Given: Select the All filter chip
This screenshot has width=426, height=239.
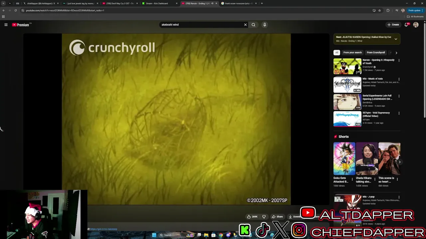Looking at the screenshot, I should [337, 52].
